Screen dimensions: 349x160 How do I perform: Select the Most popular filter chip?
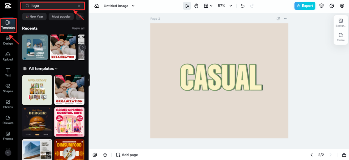tap(61, 17)
